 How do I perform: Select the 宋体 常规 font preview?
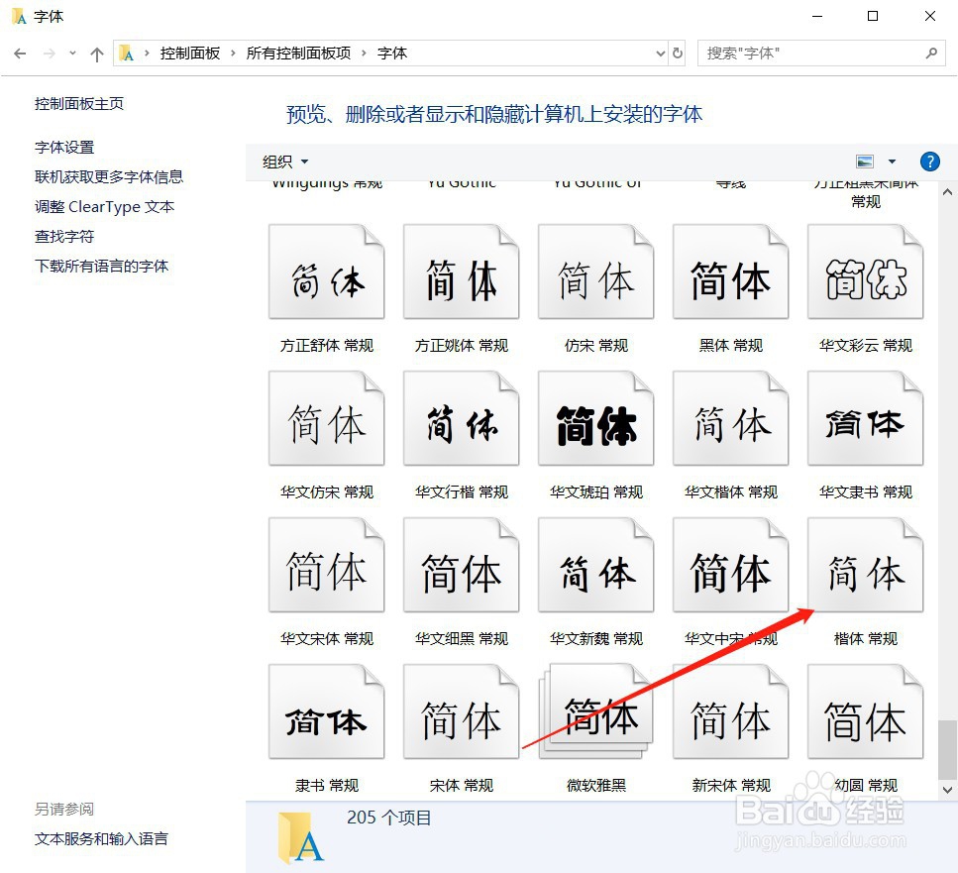(x=461, y=710)
